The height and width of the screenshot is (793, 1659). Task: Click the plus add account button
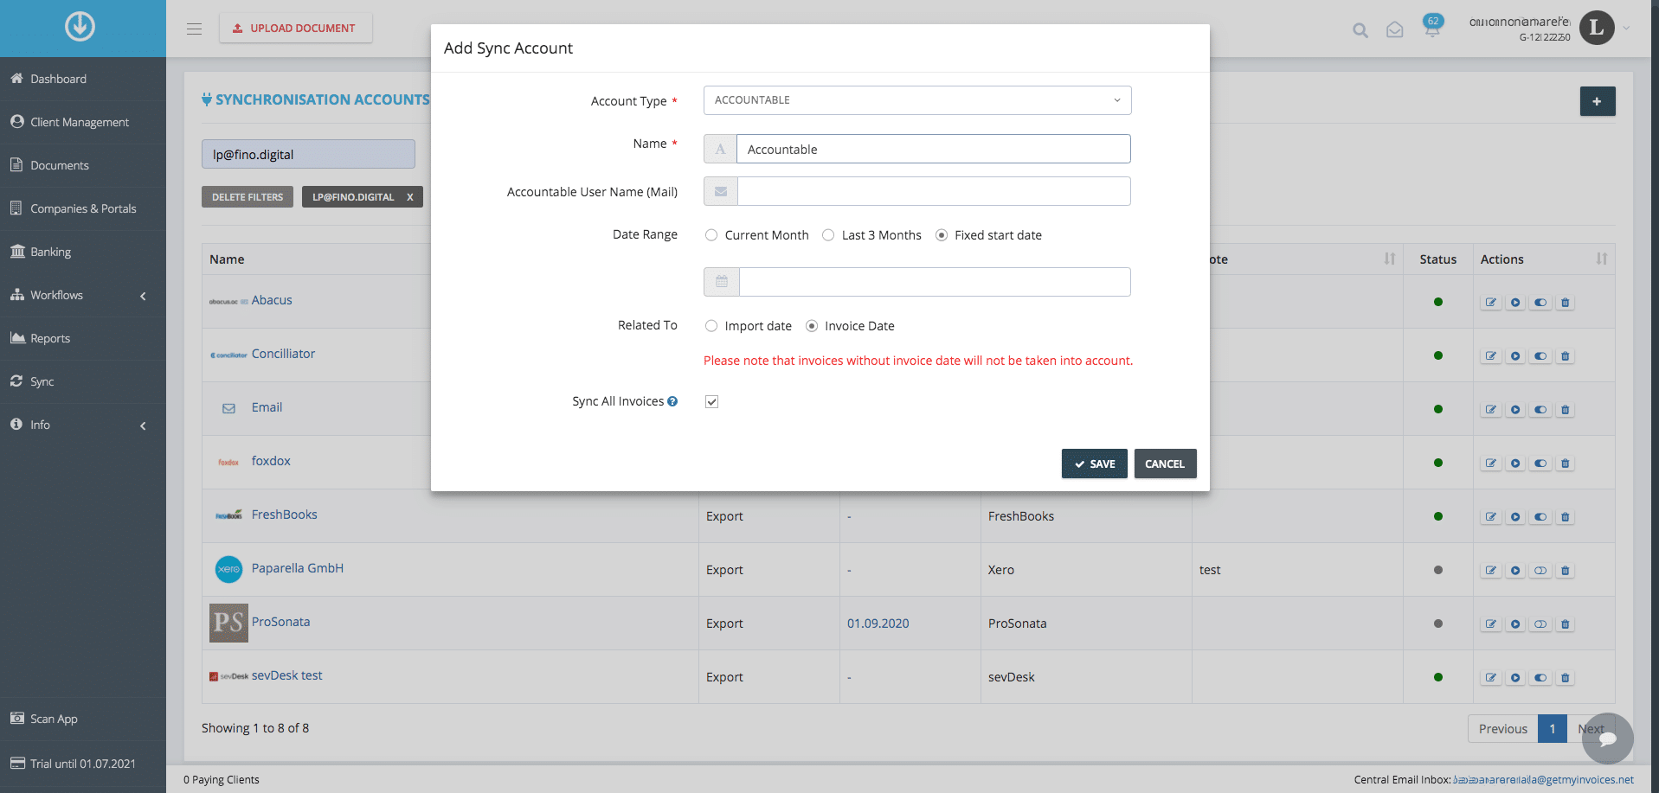pyautogui.click(x=1598, y=101)
